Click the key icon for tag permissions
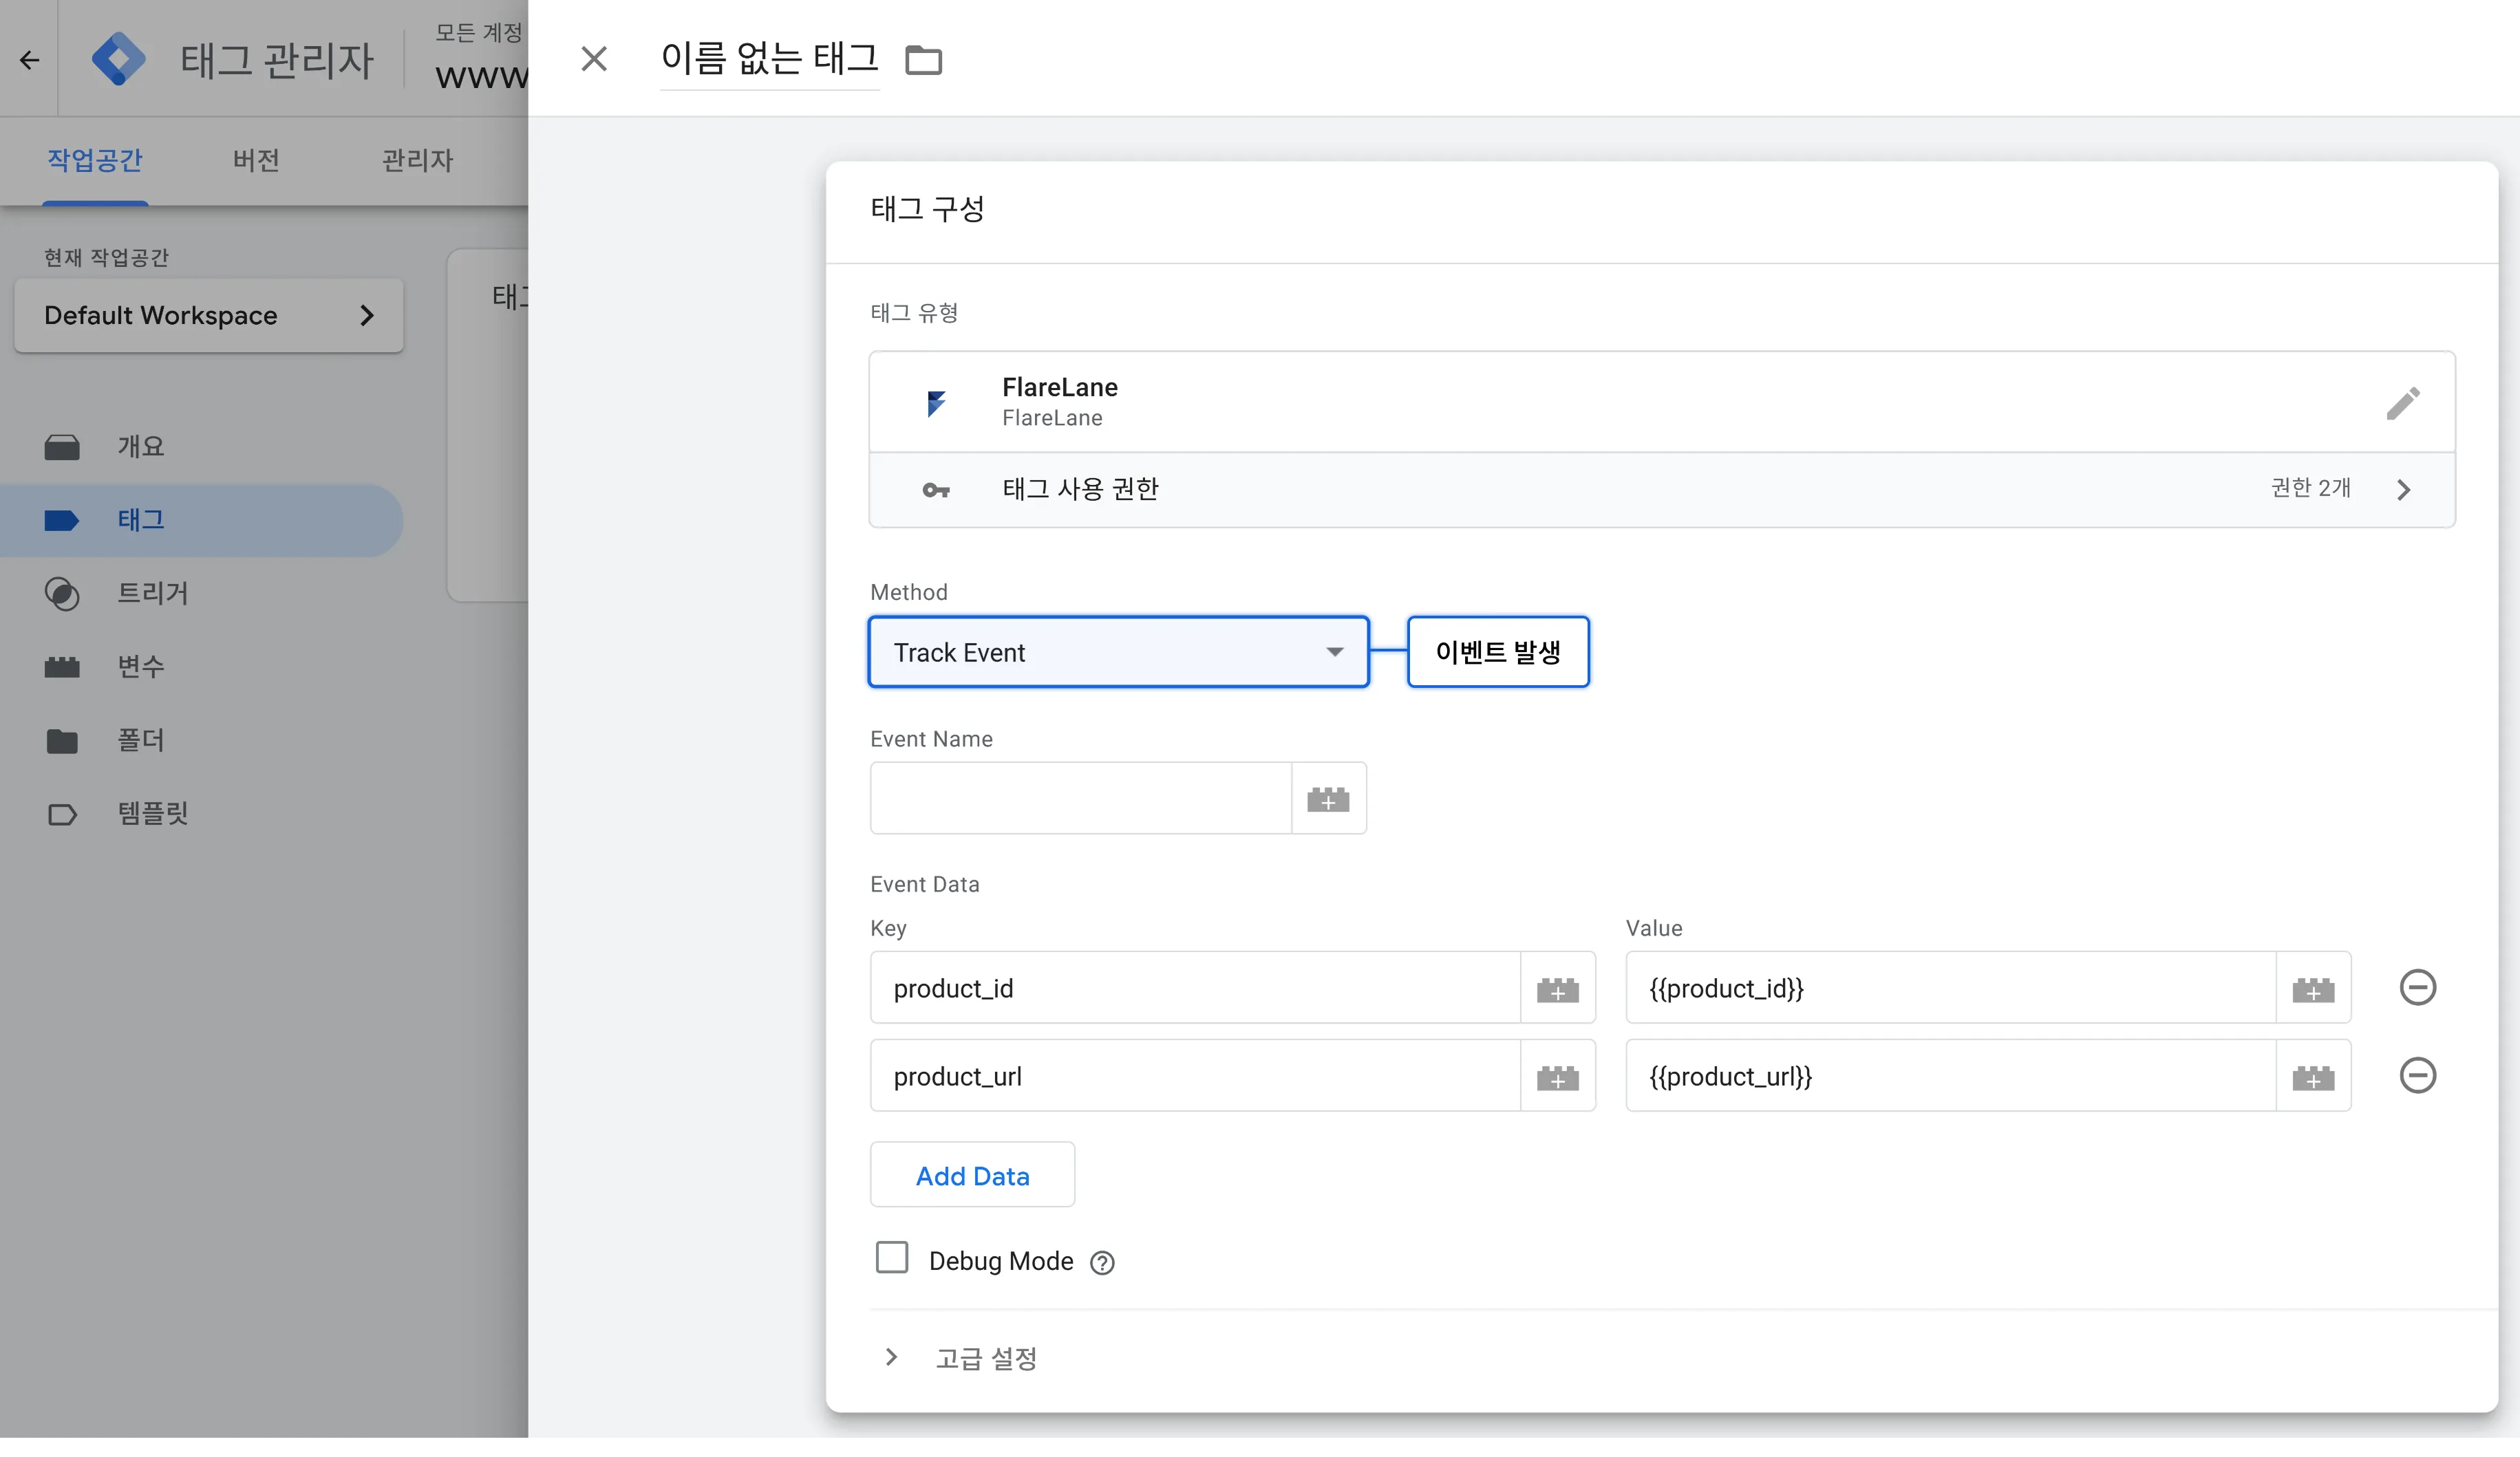 pyautogui.click(x=936, y=490)
